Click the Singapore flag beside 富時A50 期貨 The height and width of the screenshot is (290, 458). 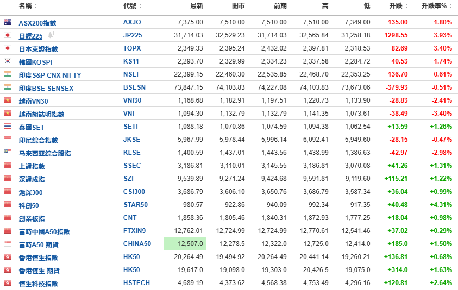[x=8, y=243]
